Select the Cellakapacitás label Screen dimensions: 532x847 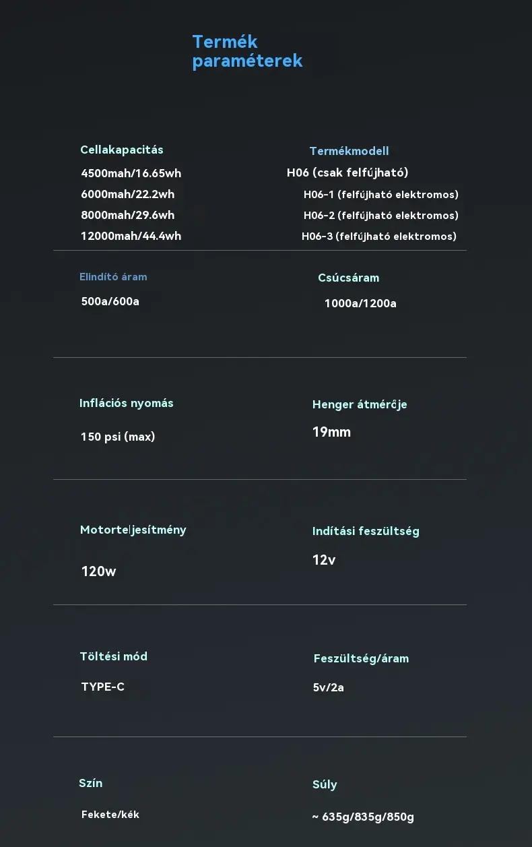[x=122, y=150]
